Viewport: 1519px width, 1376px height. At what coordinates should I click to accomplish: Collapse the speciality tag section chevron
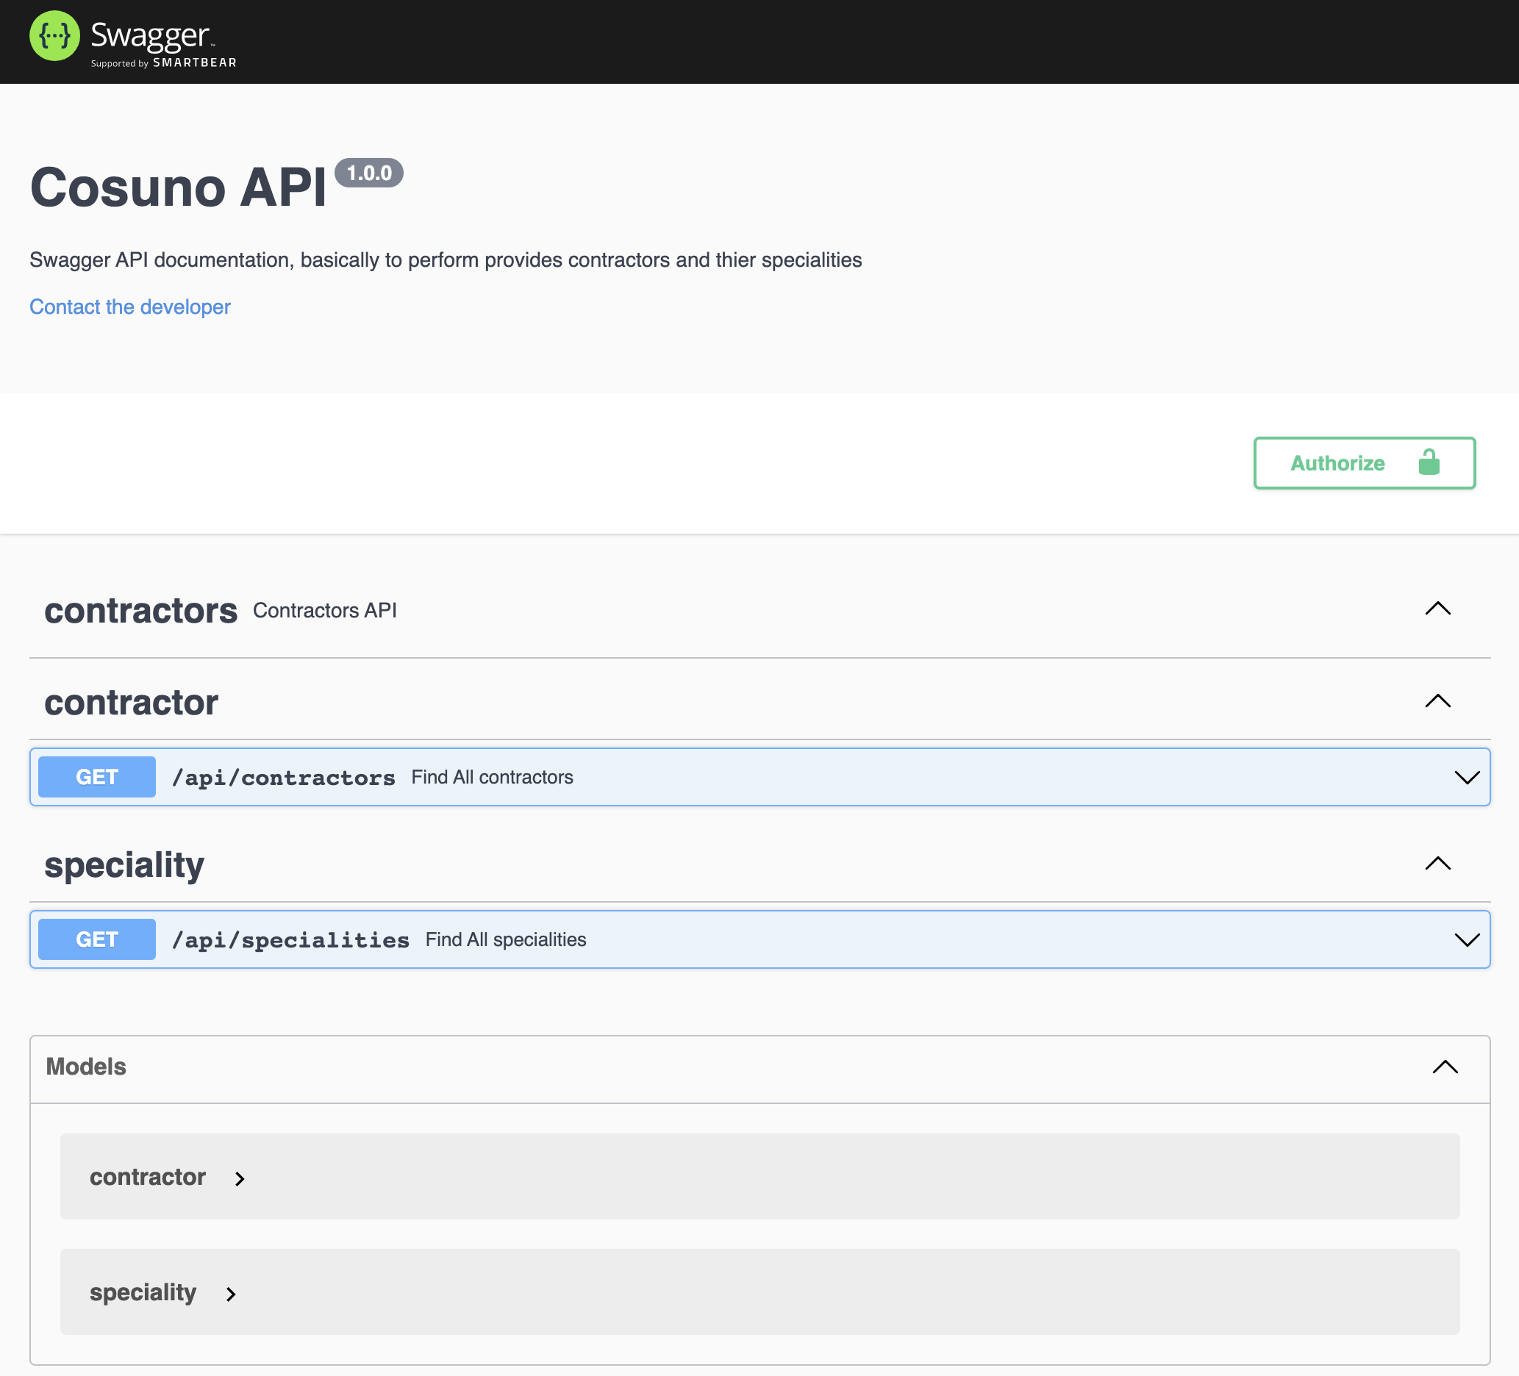coord(1437,863)
